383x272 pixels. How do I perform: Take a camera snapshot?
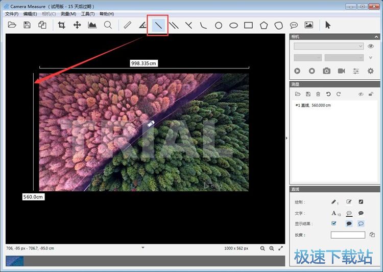pyautogui.click(x=326, y=71)
